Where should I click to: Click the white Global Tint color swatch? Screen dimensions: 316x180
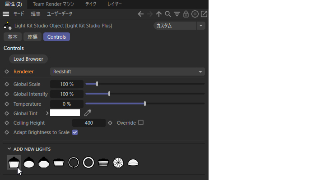[65, 113]
